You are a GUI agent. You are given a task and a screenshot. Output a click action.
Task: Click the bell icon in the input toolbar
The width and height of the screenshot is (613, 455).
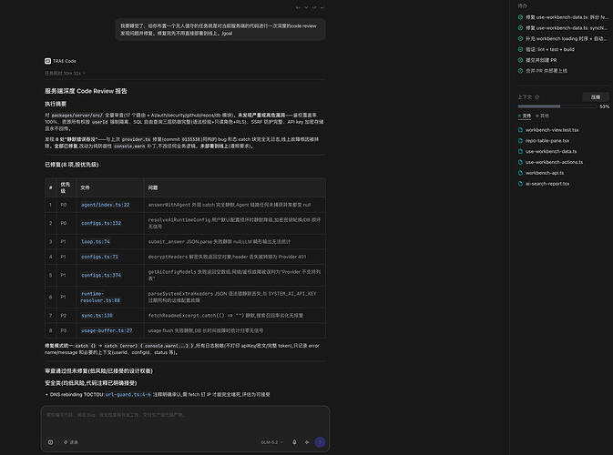click(x=294, y=442)
